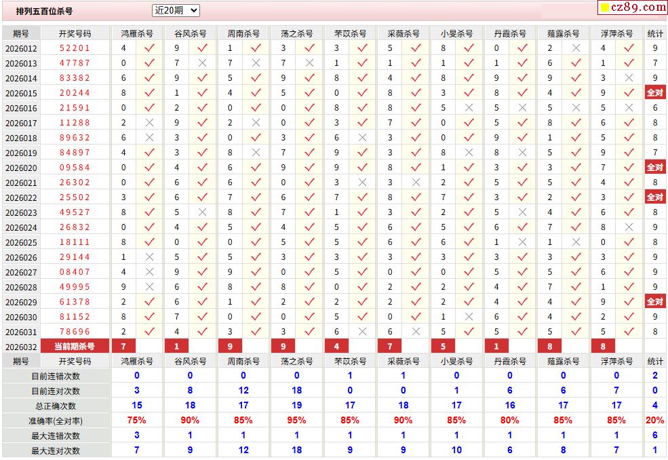Click 小旻 current kill number 5
668x460 pixels.
[443, 346]
